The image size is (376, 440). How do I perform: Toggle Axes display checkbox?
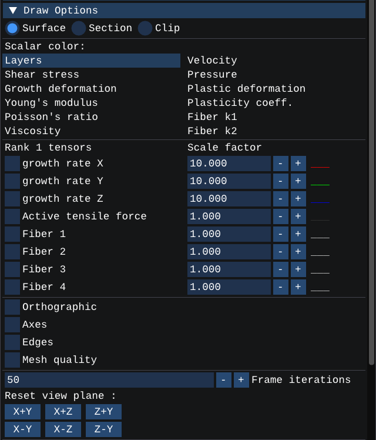12,325
